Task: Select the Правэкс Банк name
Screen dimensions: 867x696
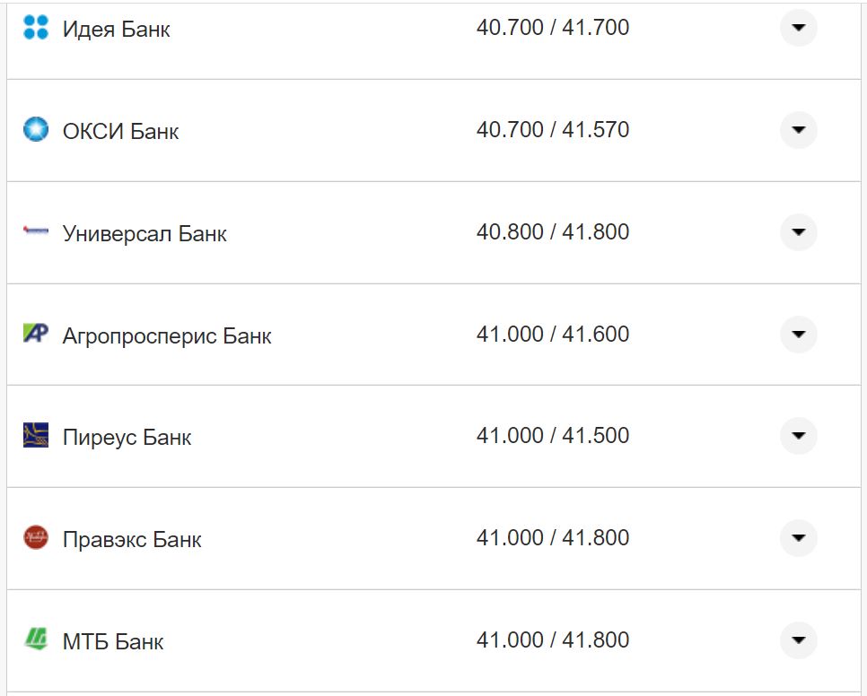Action: [132, 540]
